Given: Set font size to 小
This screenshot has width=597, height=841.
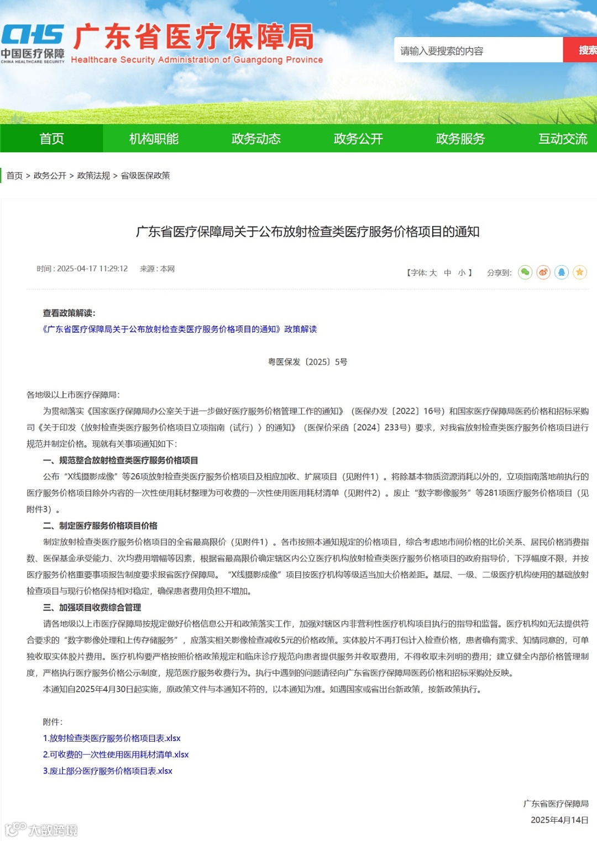Looking at the screenshot, I should click(462, 273).
